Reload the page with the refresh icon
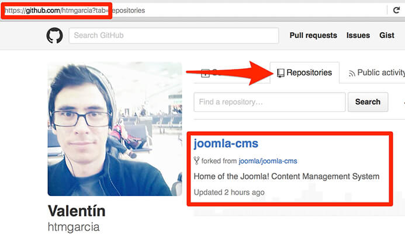The image size is (405, 234). [x=396, y=11]
